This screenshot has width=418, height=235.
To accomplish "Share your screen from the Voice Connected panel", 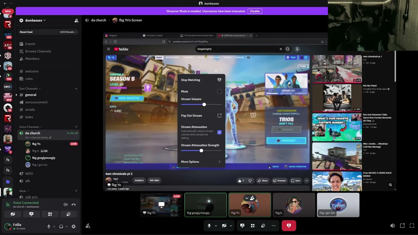I will 31,214.
